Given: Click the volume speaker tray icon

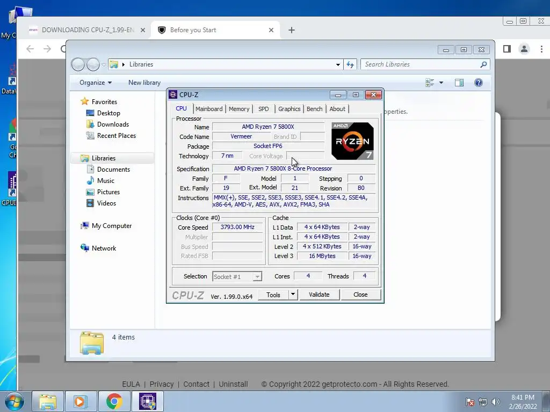Looking at the screenshot, I should click(x=496, y=402).
